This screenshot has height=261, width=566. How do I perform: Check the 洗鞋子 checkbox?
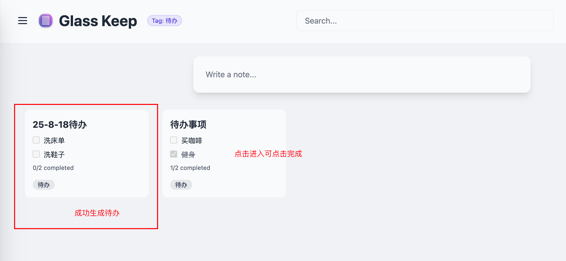36,154
